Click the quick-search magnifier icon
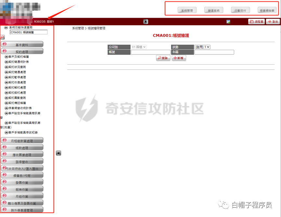Image resolution: width=281 pixels, height=217 pixels. [2, 37]
